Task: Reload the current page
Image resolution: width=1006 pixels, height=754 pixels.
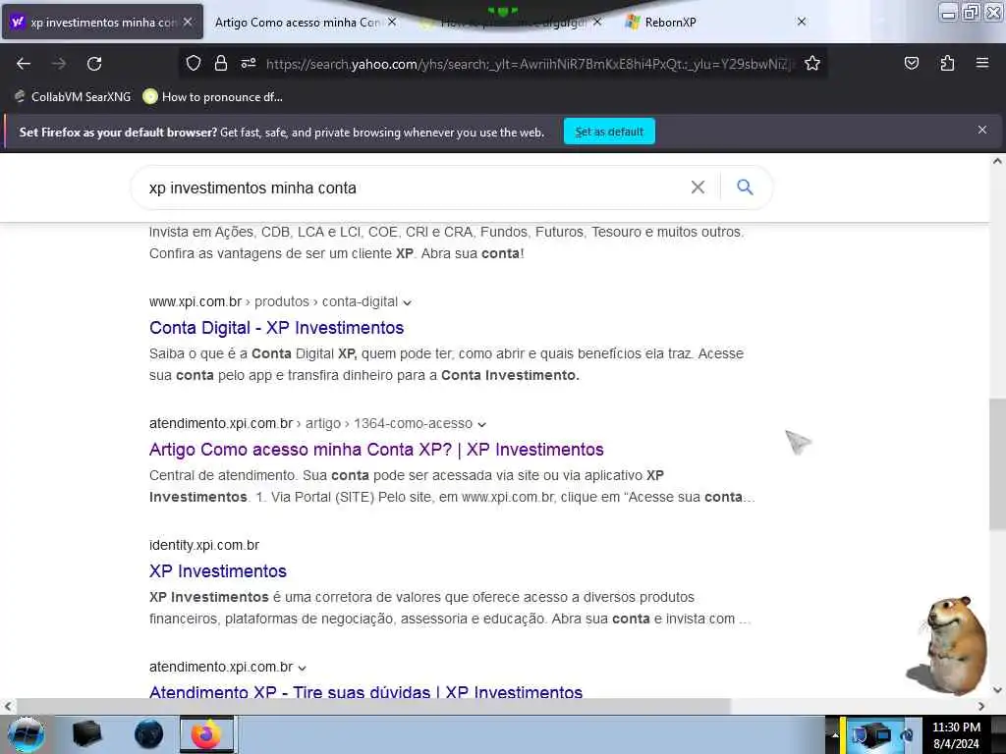Action: click(94, 64)
